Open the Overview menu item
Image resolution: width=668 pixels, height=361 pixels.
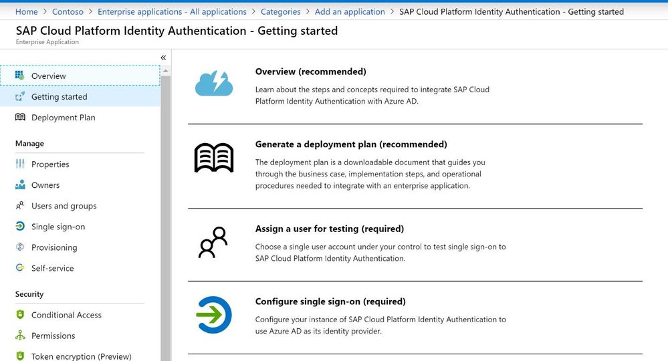pyautogui.click(x=80, y=76)
